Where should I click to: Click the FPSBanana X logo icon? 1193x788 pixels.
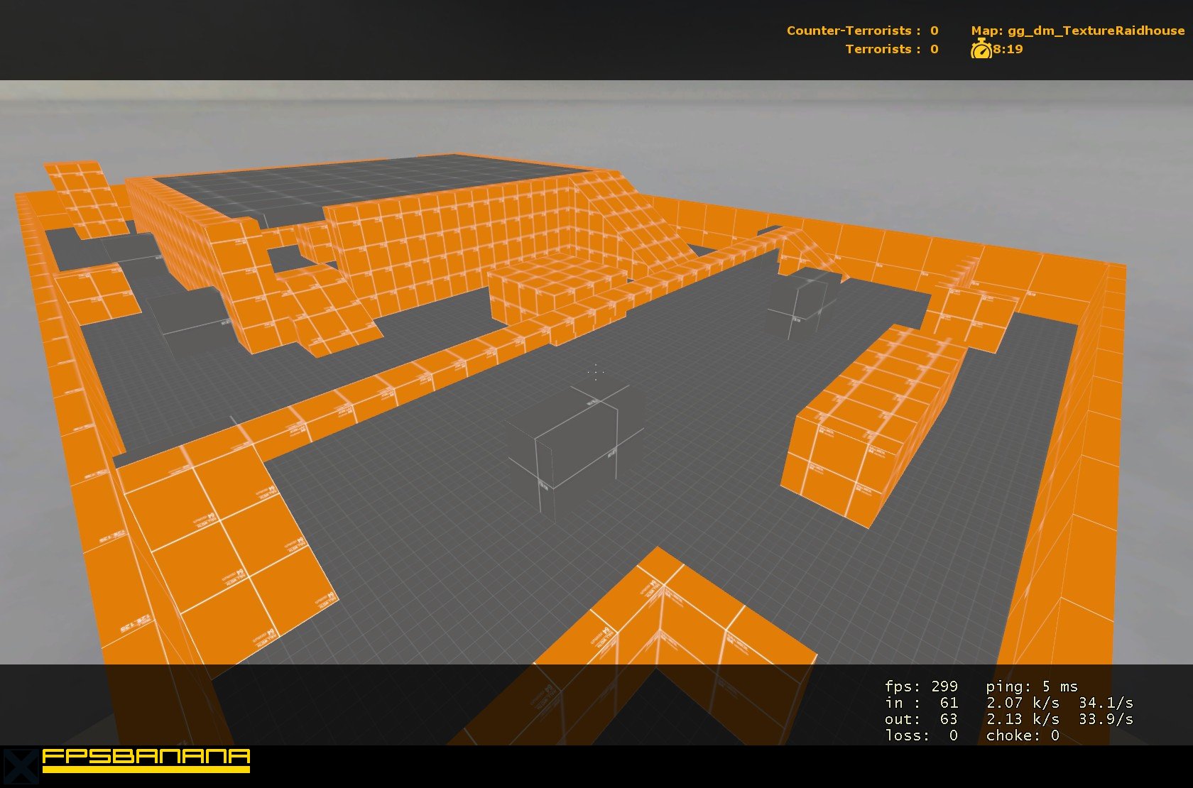[19, 767]
